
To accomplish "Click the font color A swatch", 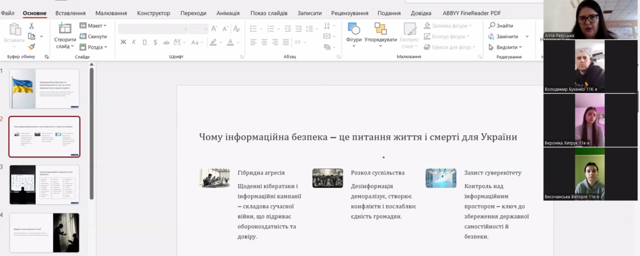I will point(231,42).
